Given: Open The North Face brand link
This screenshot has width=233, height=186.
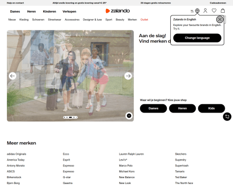Looking at the screenshot, I should tap(184, 183).
